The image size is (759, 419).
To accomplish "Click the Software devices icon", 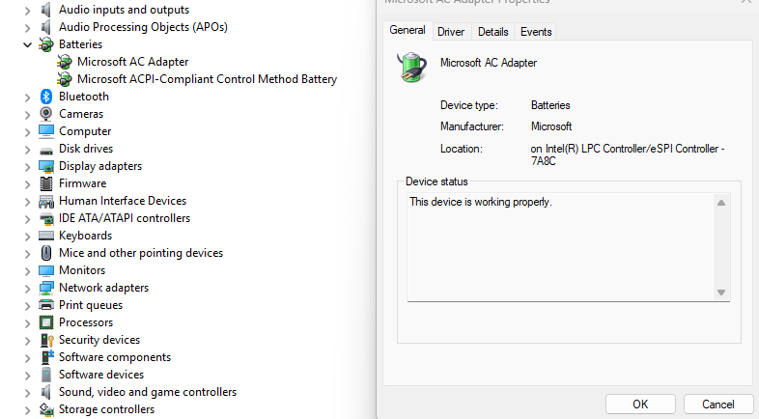I will coord(46,375).
